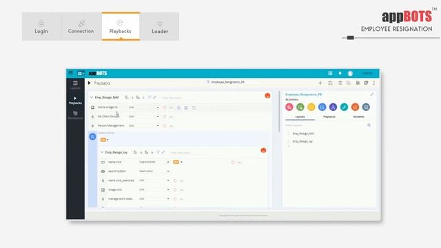Click the video progress slider handle

(x=351, y=38)
